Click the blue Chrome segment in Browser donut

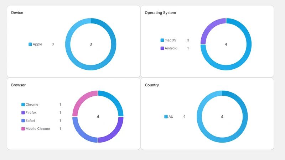coord(114,100)
